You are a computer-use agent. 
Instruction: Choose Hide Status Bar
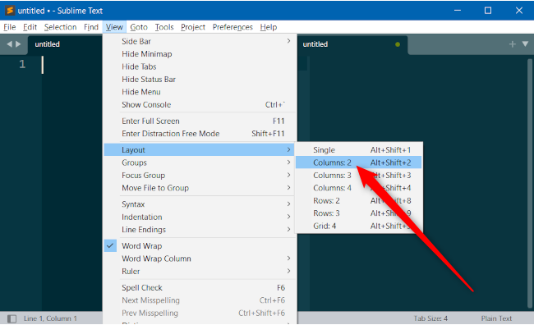coord(200,80)
